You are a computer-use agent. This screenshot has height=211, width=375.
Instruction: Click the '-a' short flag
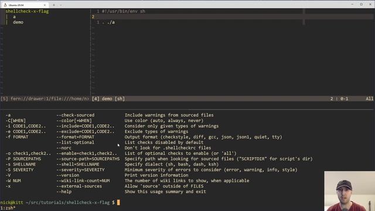(8, 115)
